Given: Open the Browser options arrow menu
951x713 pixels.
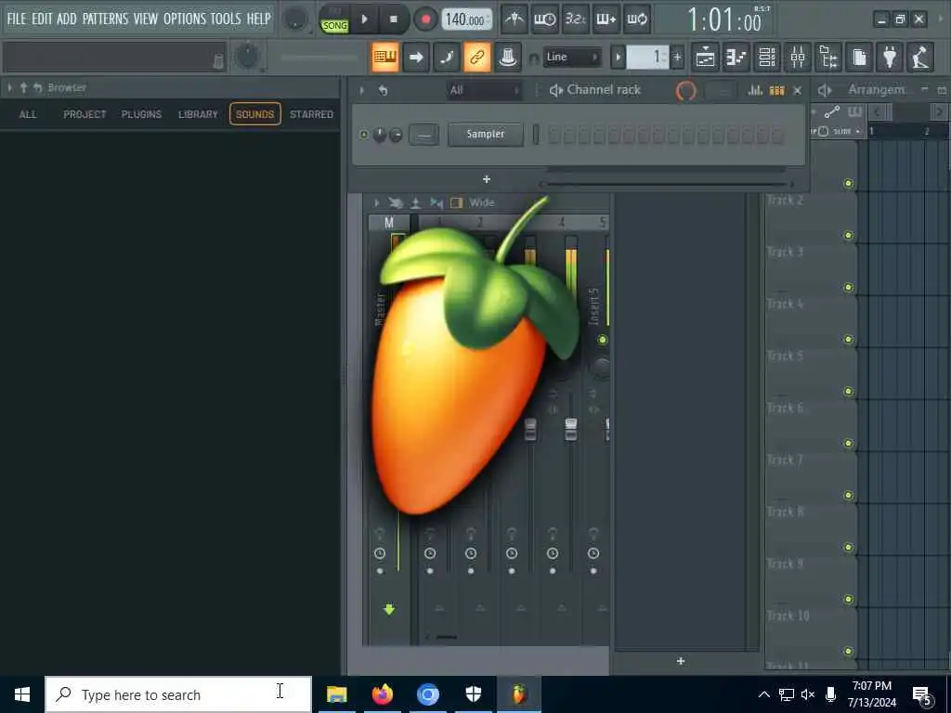Looking at the screenshot, I should pyautogui.click(x=9, y=88).
